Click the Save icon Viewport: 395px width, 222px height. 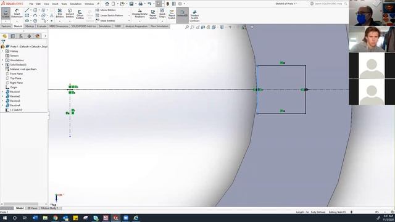tap(131, 4)
